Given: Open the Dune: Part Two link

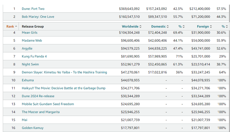Looking at the screenshot, I should tap(33, 9).
